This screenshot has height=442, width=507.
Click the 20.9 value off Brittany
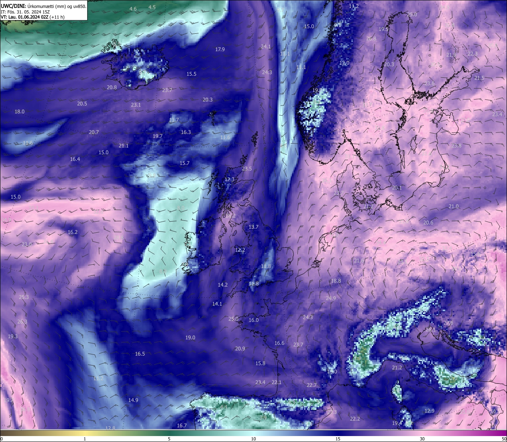tap(240, 348)
